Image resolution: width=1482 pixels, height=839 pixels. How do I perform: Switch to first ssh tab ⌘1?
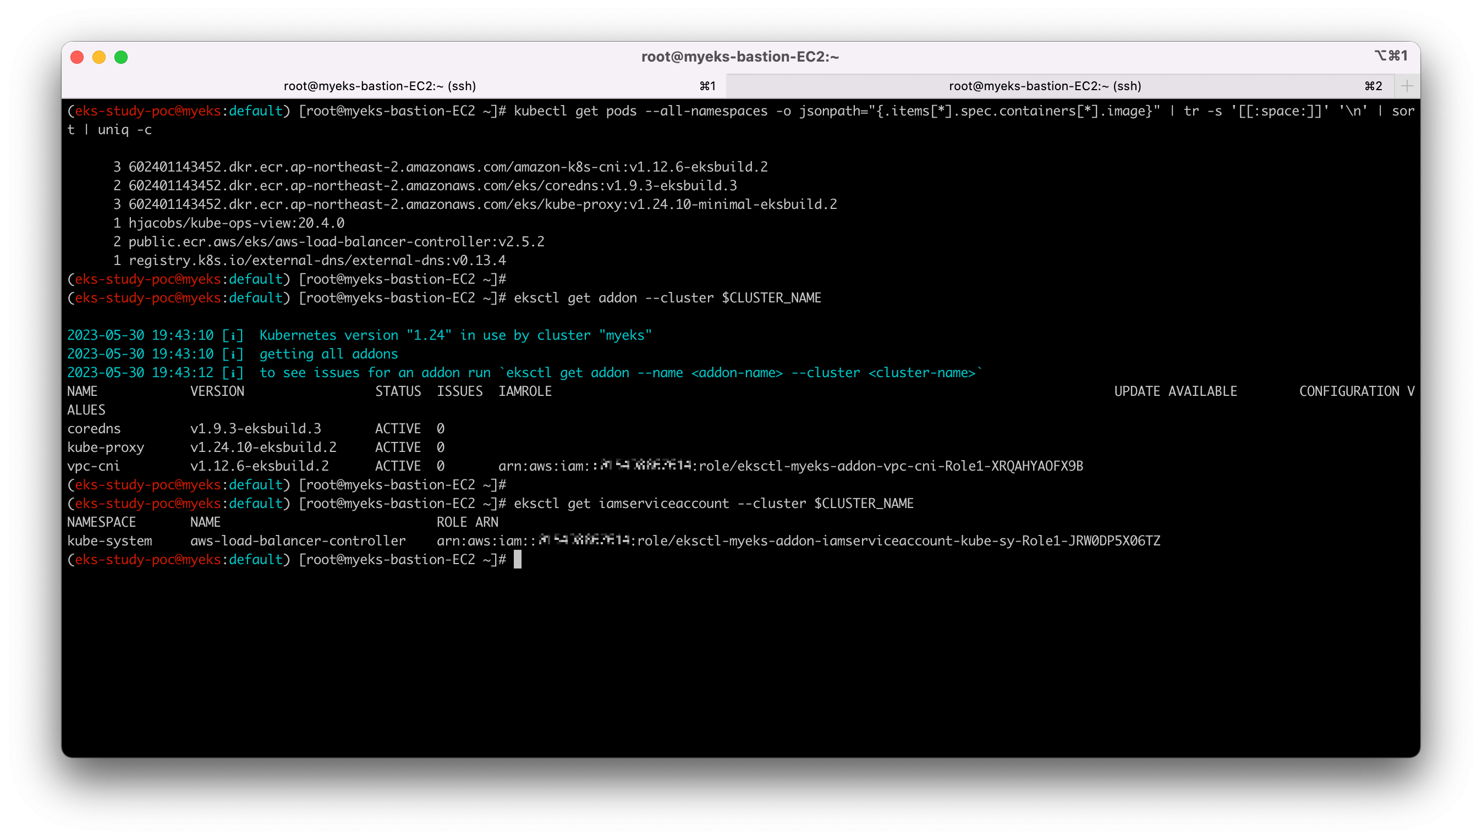pos(380,86)
